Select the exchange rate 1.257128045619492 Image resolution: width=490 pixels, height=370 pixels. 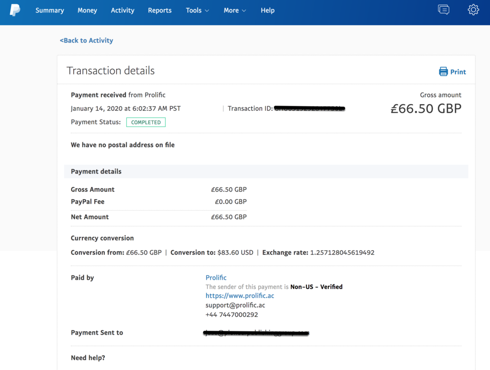tap(342, 253)
